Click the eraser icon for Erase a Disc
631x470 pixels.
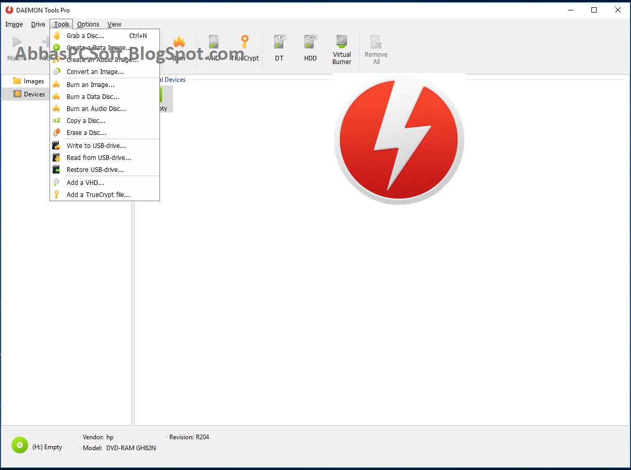[57, 132]
